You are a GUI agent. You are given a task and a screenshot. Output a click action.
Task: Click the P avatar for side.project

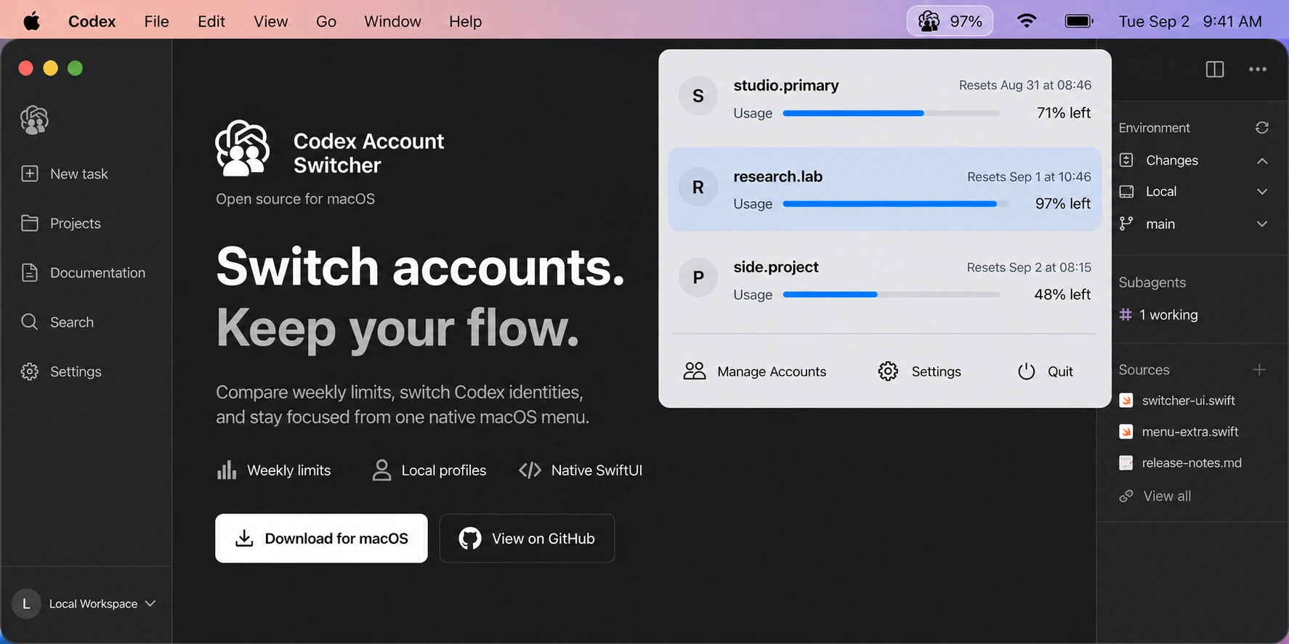698,277
